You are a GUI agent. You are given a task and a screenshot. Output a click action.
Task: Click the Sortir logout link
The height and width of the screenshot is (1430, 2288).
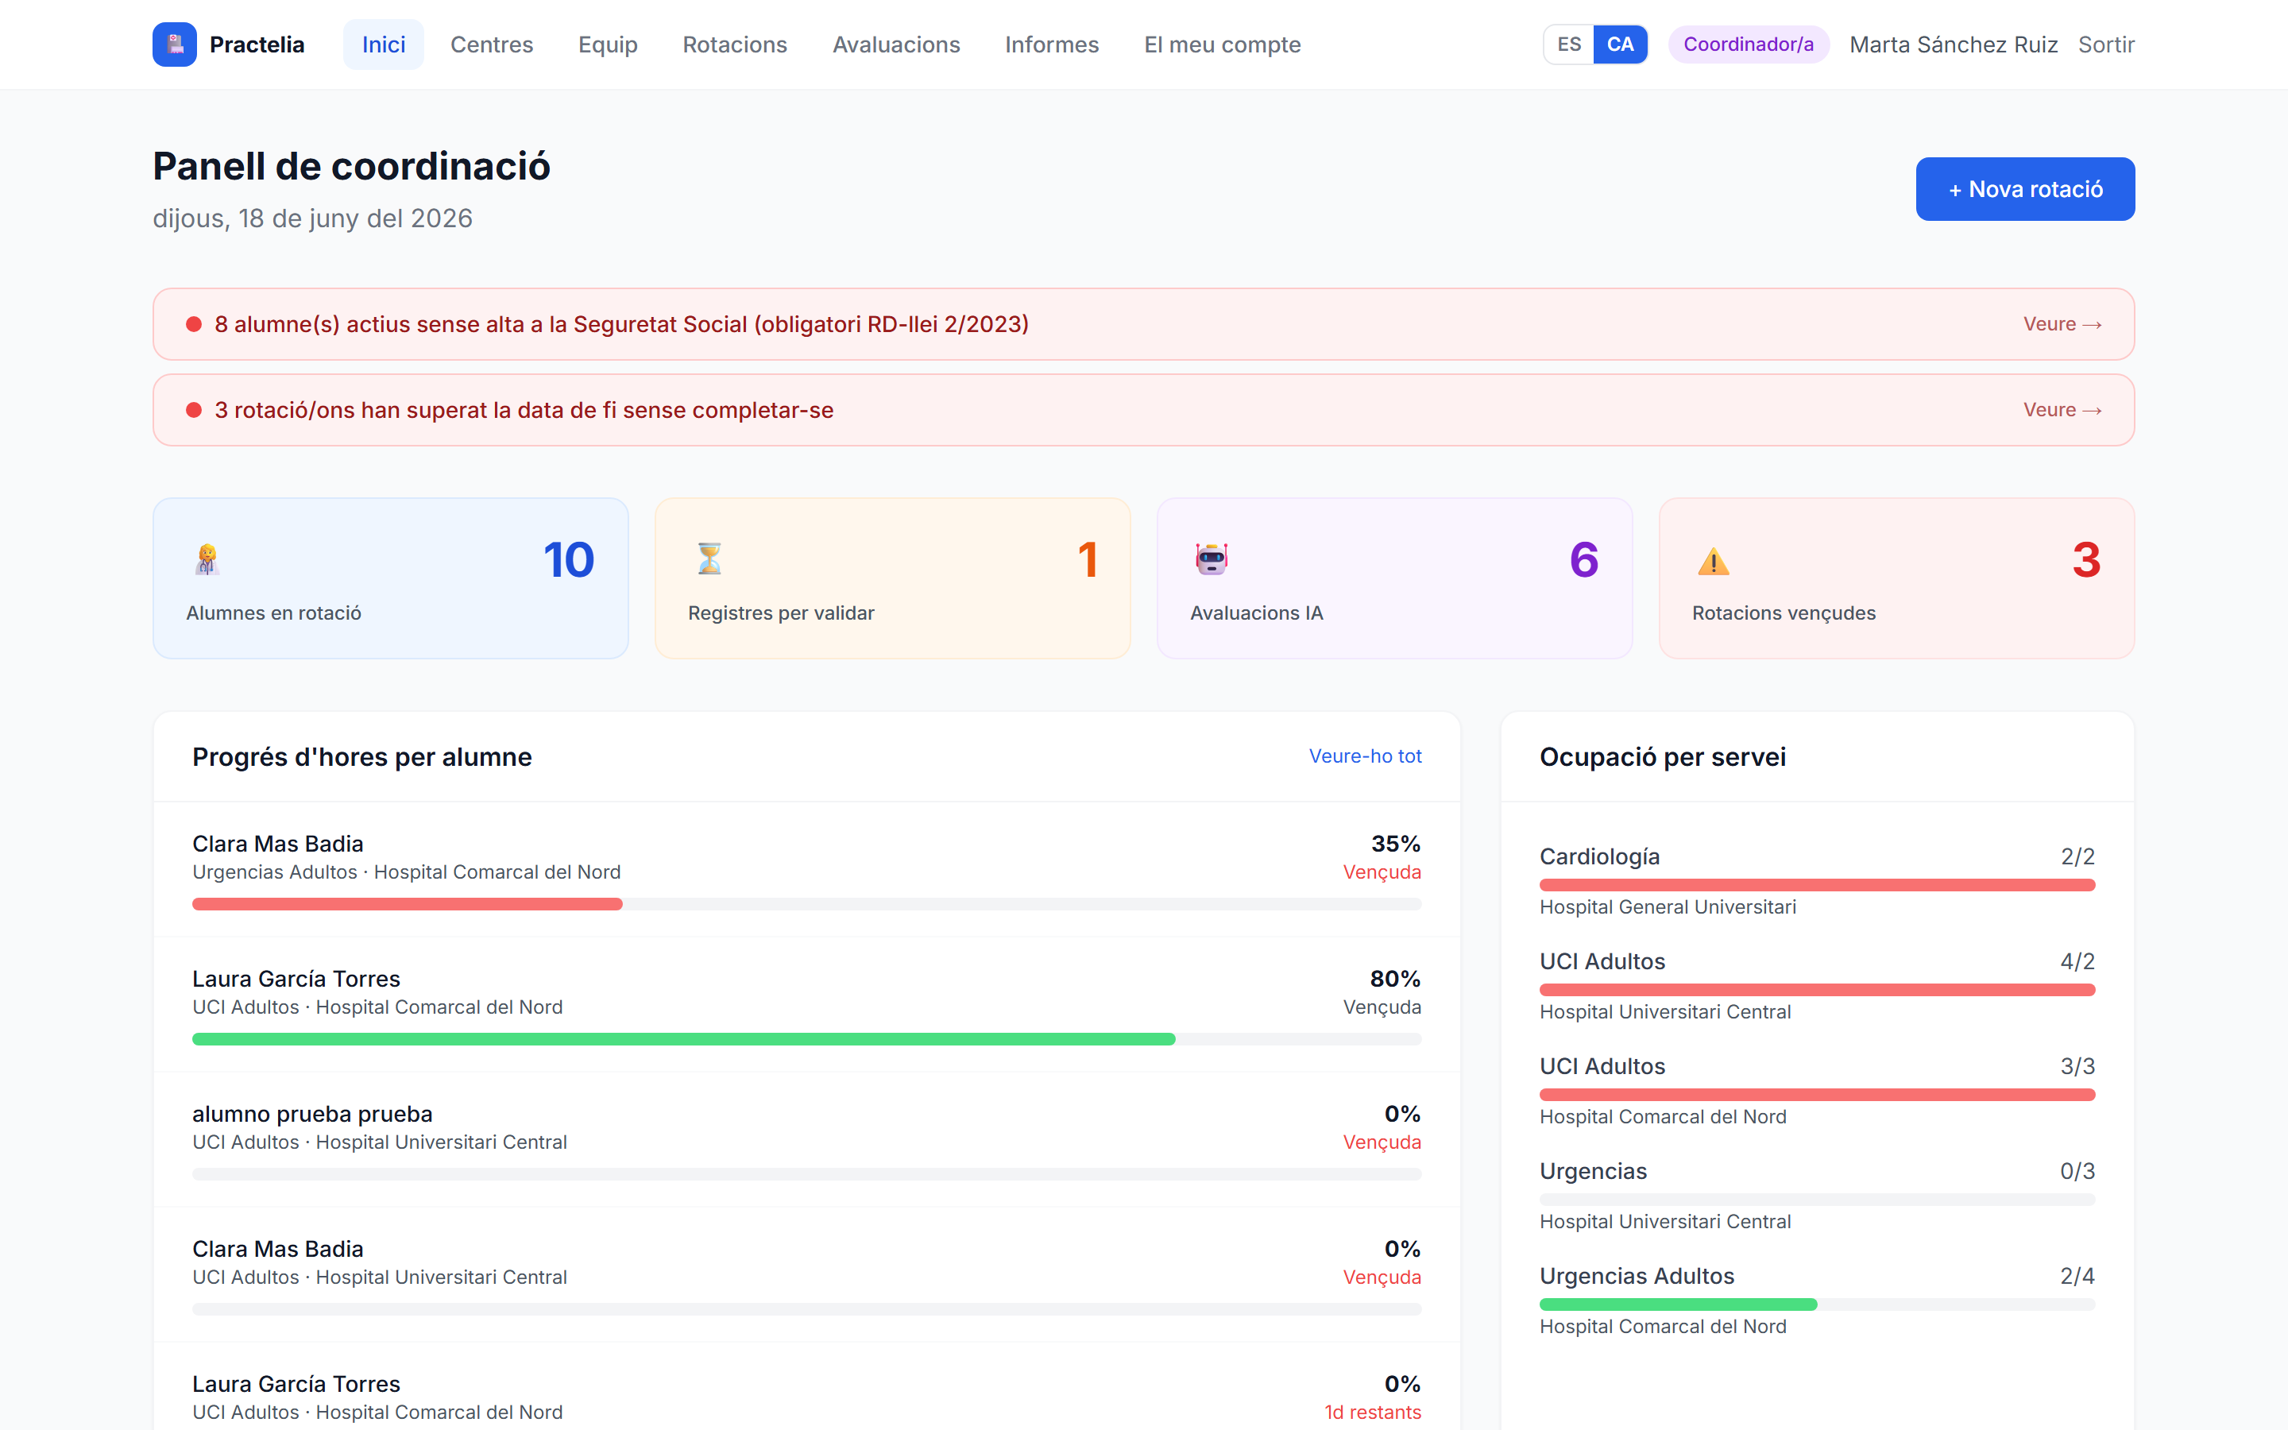click(x=2105, y=44)
